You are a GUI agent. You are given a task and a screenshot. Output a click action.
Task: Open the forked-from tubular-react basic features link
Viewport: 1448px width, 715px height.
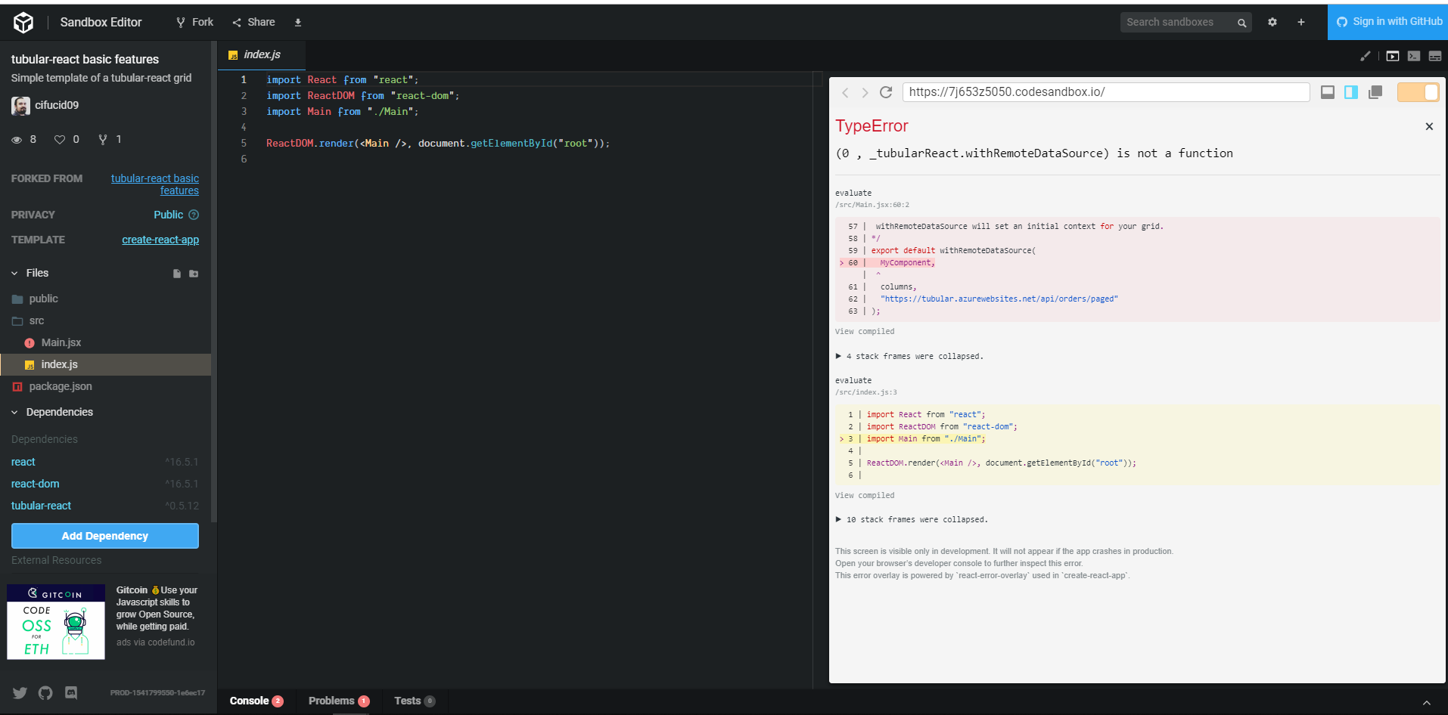pos(155,184)
